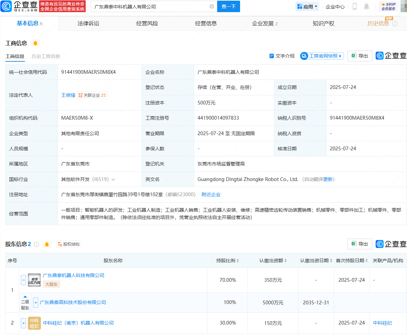The width and height of the screenshot is (407, 335).
Task: Click the 查一下 search button
Action: pos(228,6)
